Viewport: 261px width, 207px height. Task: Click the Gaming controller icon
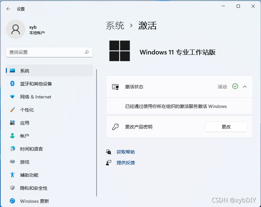(x=12, y=162)
